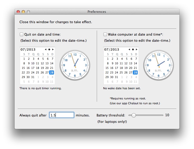This screenshot has height=149, width=194.
Task: Click 'There is no quit timer running' status
Action: tap(40, 88)
